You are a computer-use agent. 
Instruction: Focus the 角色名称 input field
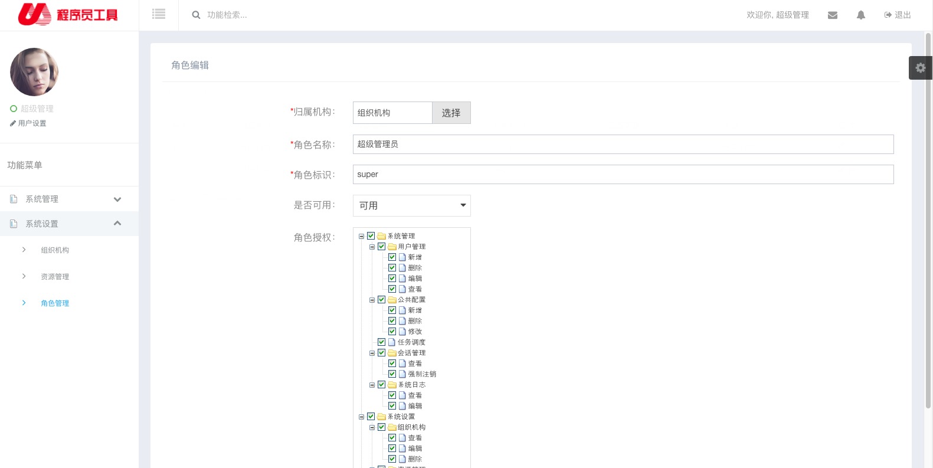pyautogui.click(x=623, y=144)
